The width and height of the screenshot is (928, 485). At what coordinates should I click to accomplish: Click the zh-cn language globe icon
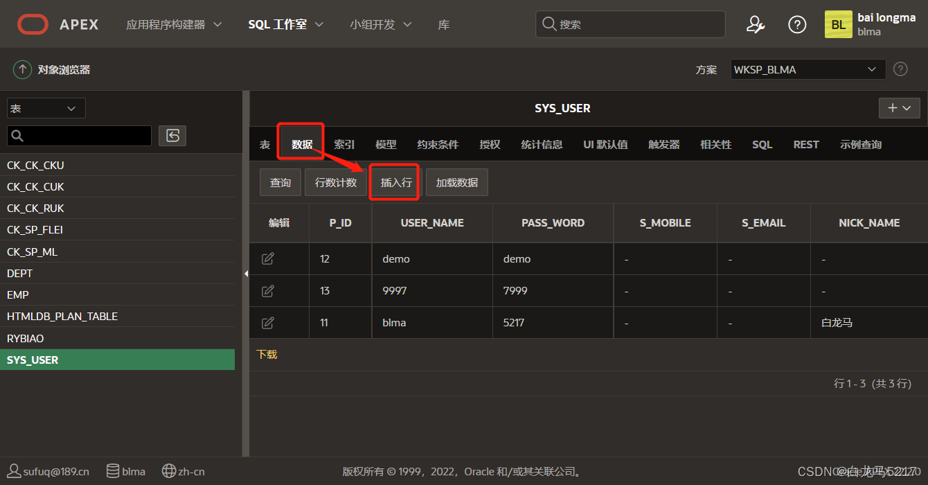[x=168, y=471]
